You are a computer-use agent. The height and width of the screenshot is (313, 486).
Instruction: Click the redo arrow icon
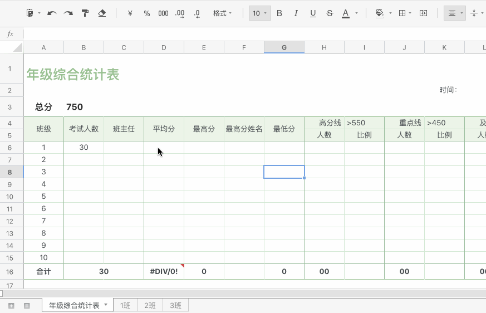coord(68,13)
